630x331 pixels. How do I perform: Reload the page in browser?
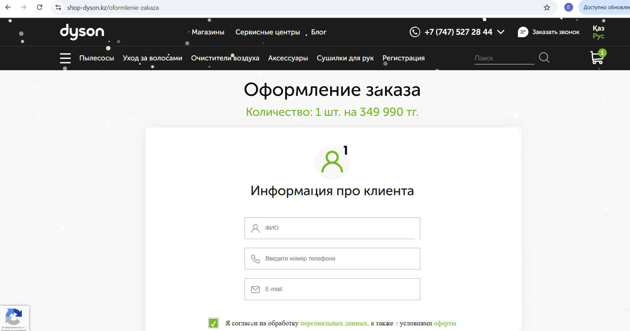pos(40,7)
